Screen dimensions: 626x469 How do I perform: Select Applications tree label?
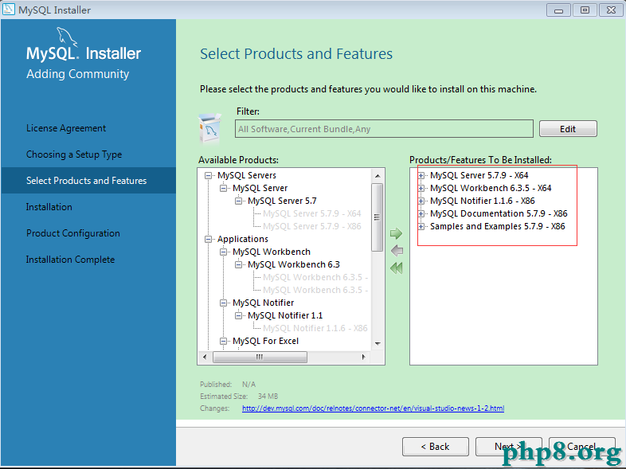[243, 240]
